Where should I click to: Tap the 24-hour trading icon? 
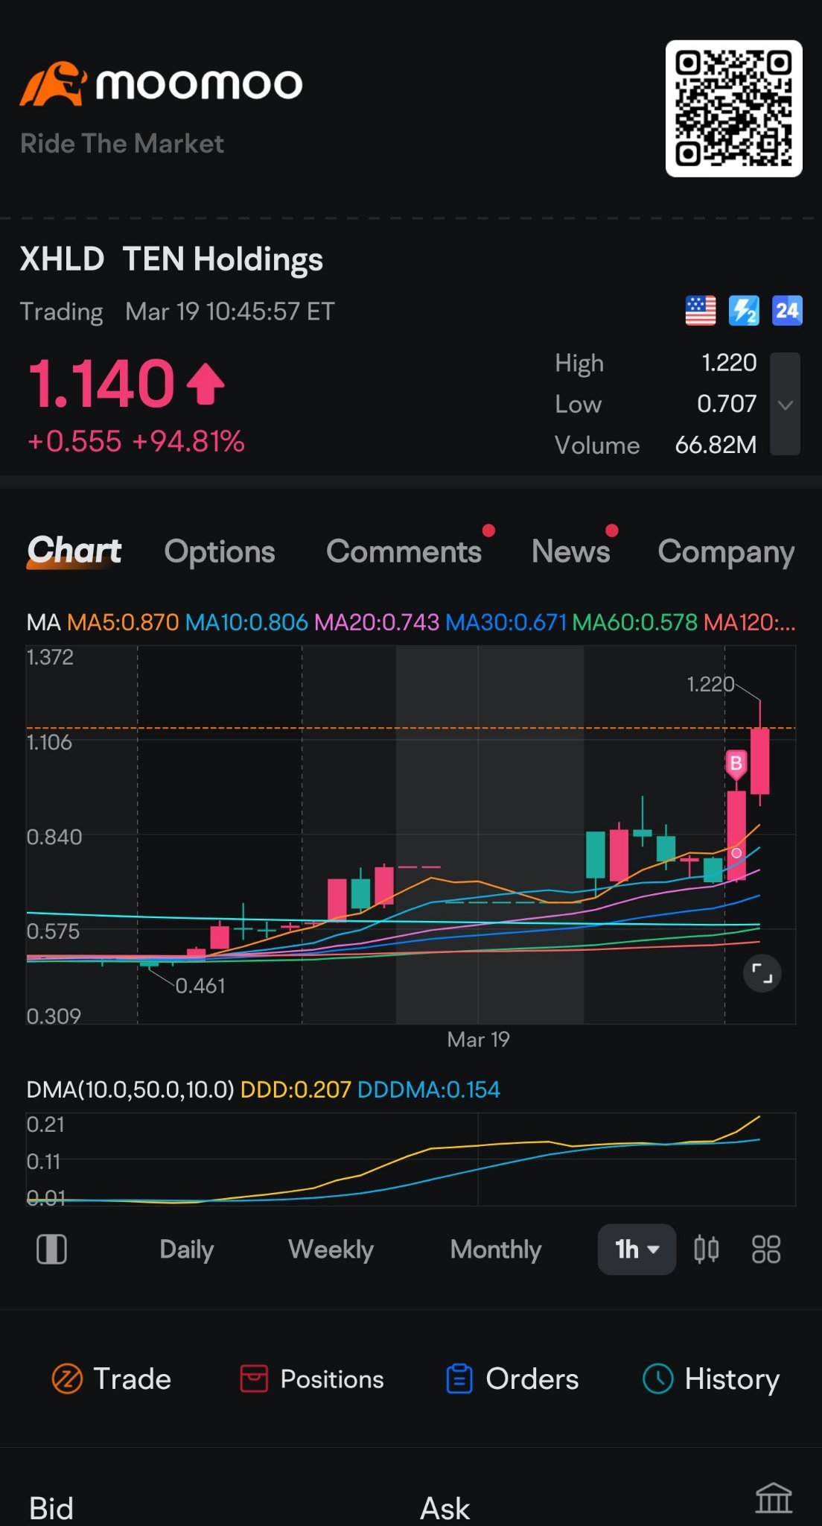(787, 311)
